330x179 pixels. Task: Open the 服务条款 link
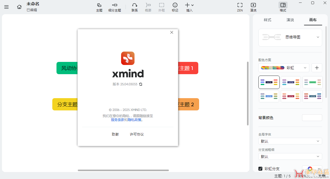click(118, 120)
